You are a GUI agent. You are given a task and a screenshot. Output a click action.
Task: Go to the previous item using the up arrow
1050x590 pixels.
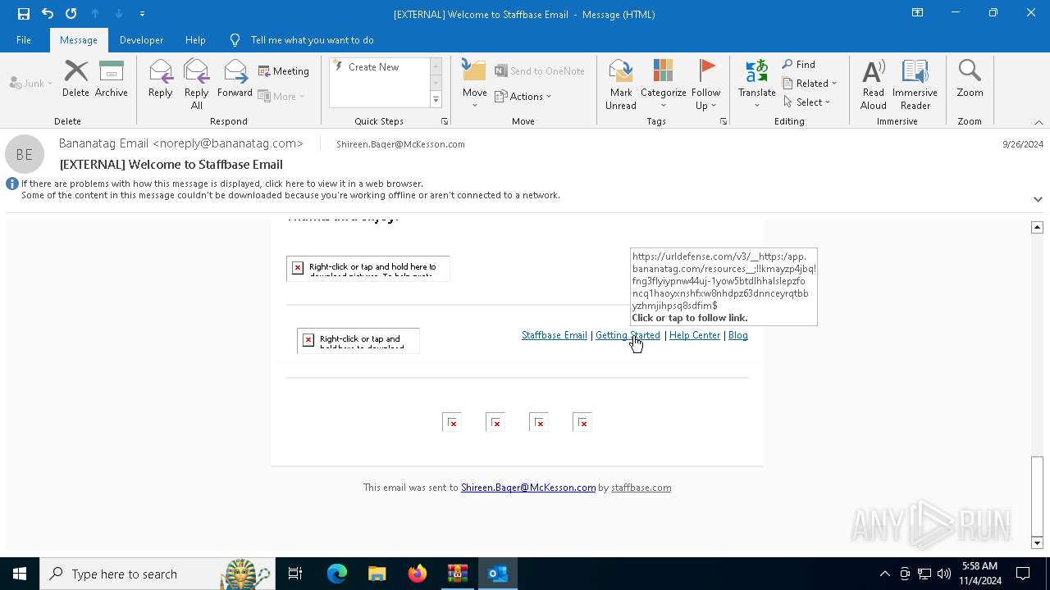tap(95, 13)
